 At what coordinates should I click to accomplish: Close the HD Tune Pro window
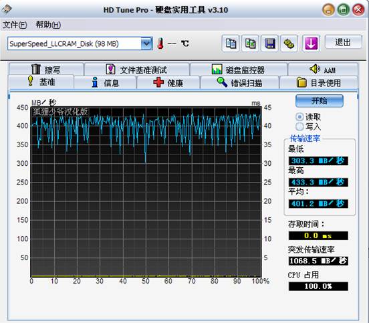coord(358,10)
